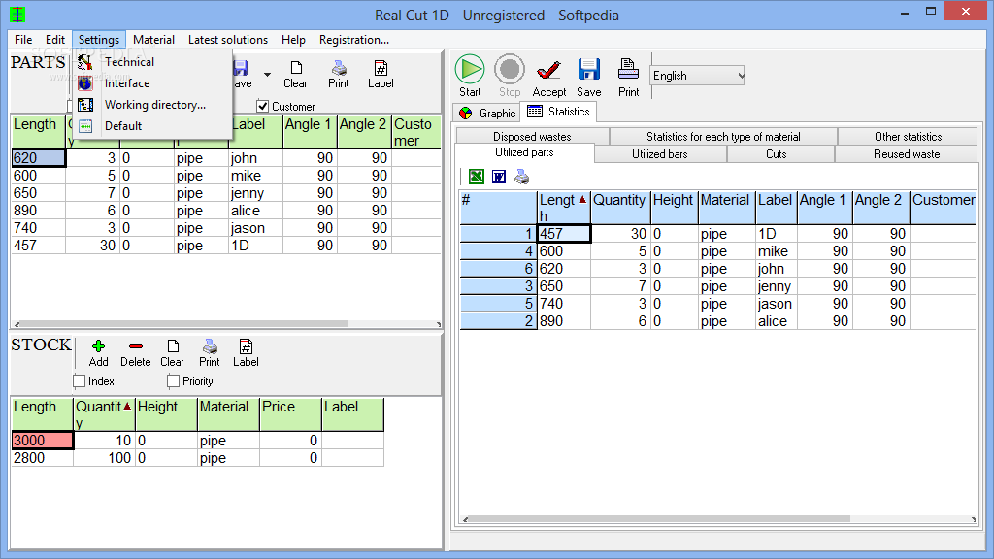This screenshot has width=994, height=559.
Task: Open the Reused waste tab
Action: [907, 154]
